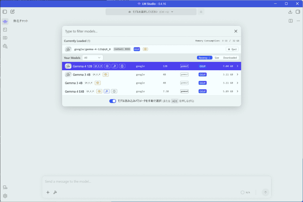Click the N/A context indicator circle

click(x=242, y=192)
